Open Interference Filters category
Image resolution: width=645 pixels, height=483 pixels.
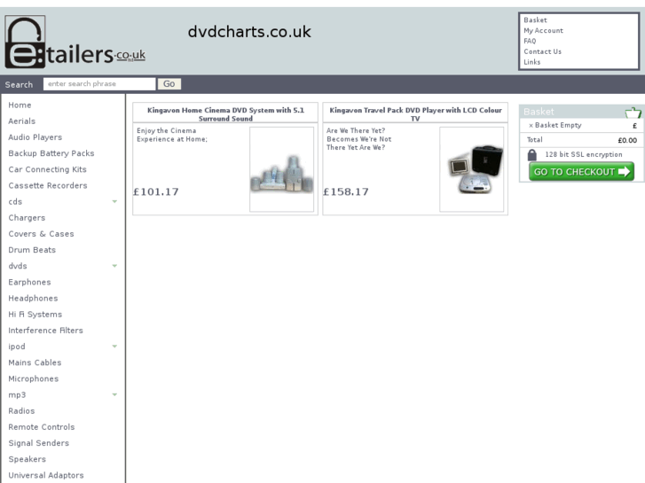click(x=45, y=331)
